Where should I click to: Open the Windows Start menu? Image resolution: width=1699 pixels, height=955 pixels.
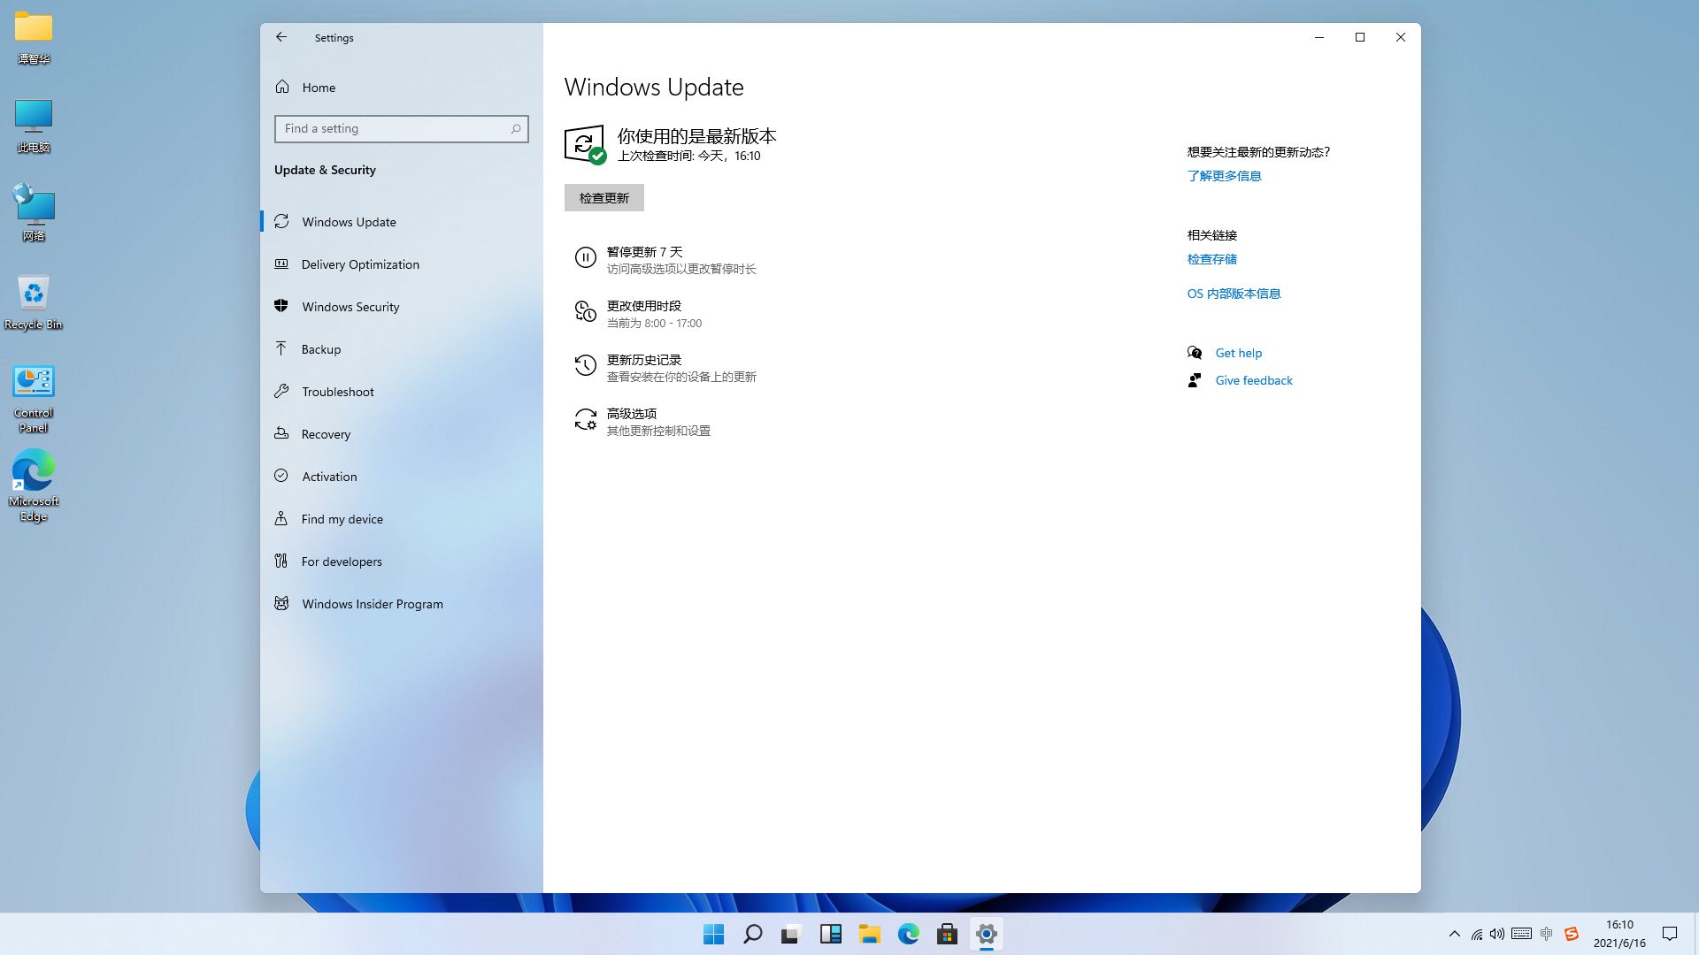click(713, 934)
